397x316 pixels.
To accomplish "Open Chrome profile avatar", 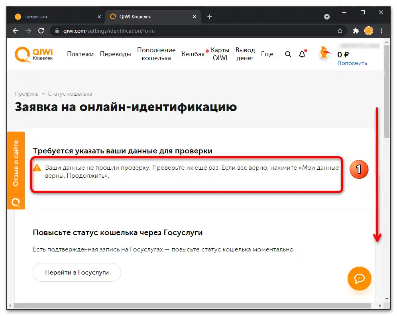I will click(x=368, y=31).
